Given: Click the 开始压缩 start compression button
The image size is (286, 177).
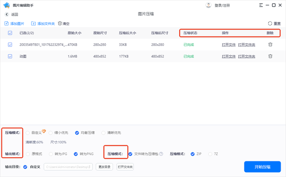Looking at the screenshot, I should (x=262, y=167).
